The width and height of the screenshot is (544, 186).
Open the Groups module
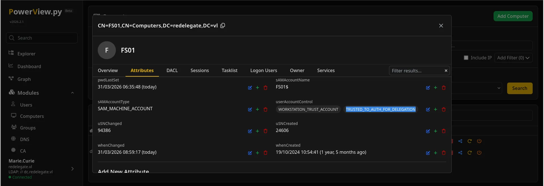click(x=28, y=127)
